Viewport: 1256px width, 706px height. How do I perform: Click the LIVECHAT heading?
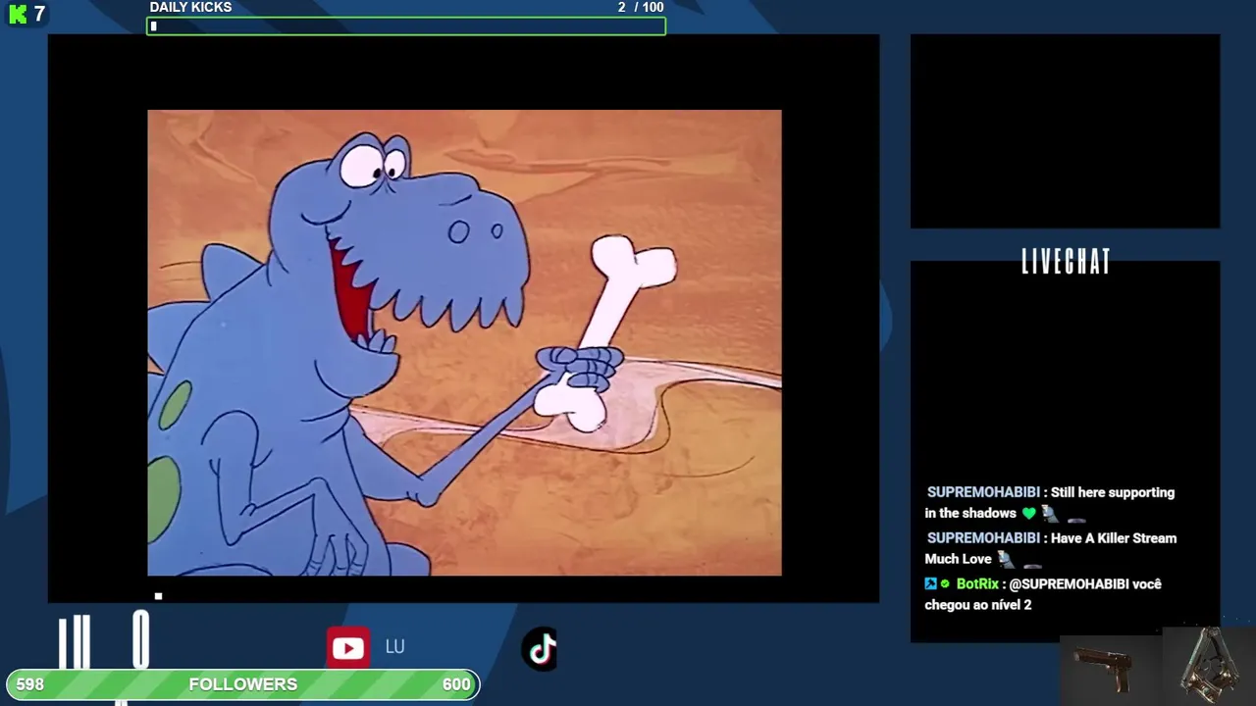coord(1066,262)
